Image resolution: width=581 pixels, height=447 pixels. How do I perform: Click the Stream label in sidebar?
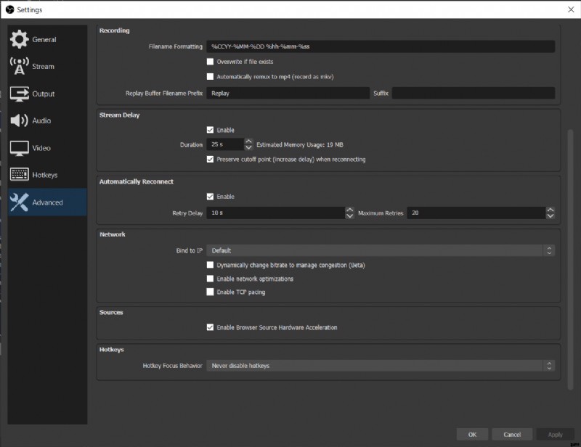coord(43,67)
